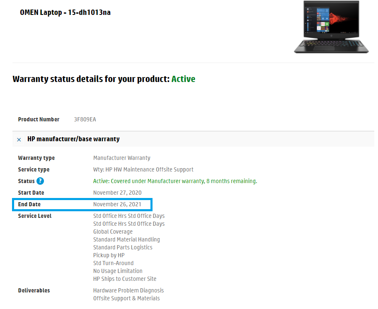Select the Manufacturer Warranty value
378x309 pixels.
pos(122,158)
